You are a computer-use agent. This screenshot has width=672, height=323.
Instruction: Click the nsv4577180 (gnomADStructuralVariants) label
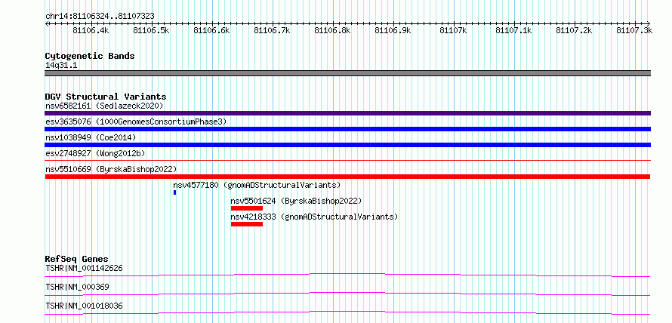(x=257, y=185)
